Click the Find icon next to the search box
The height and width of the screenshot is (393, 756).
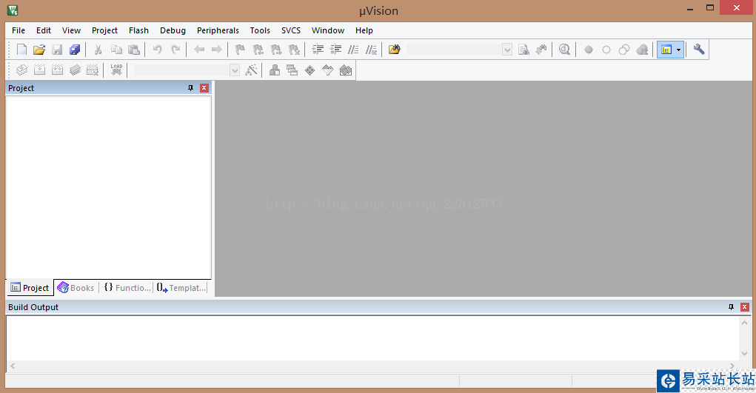[523, 49]
